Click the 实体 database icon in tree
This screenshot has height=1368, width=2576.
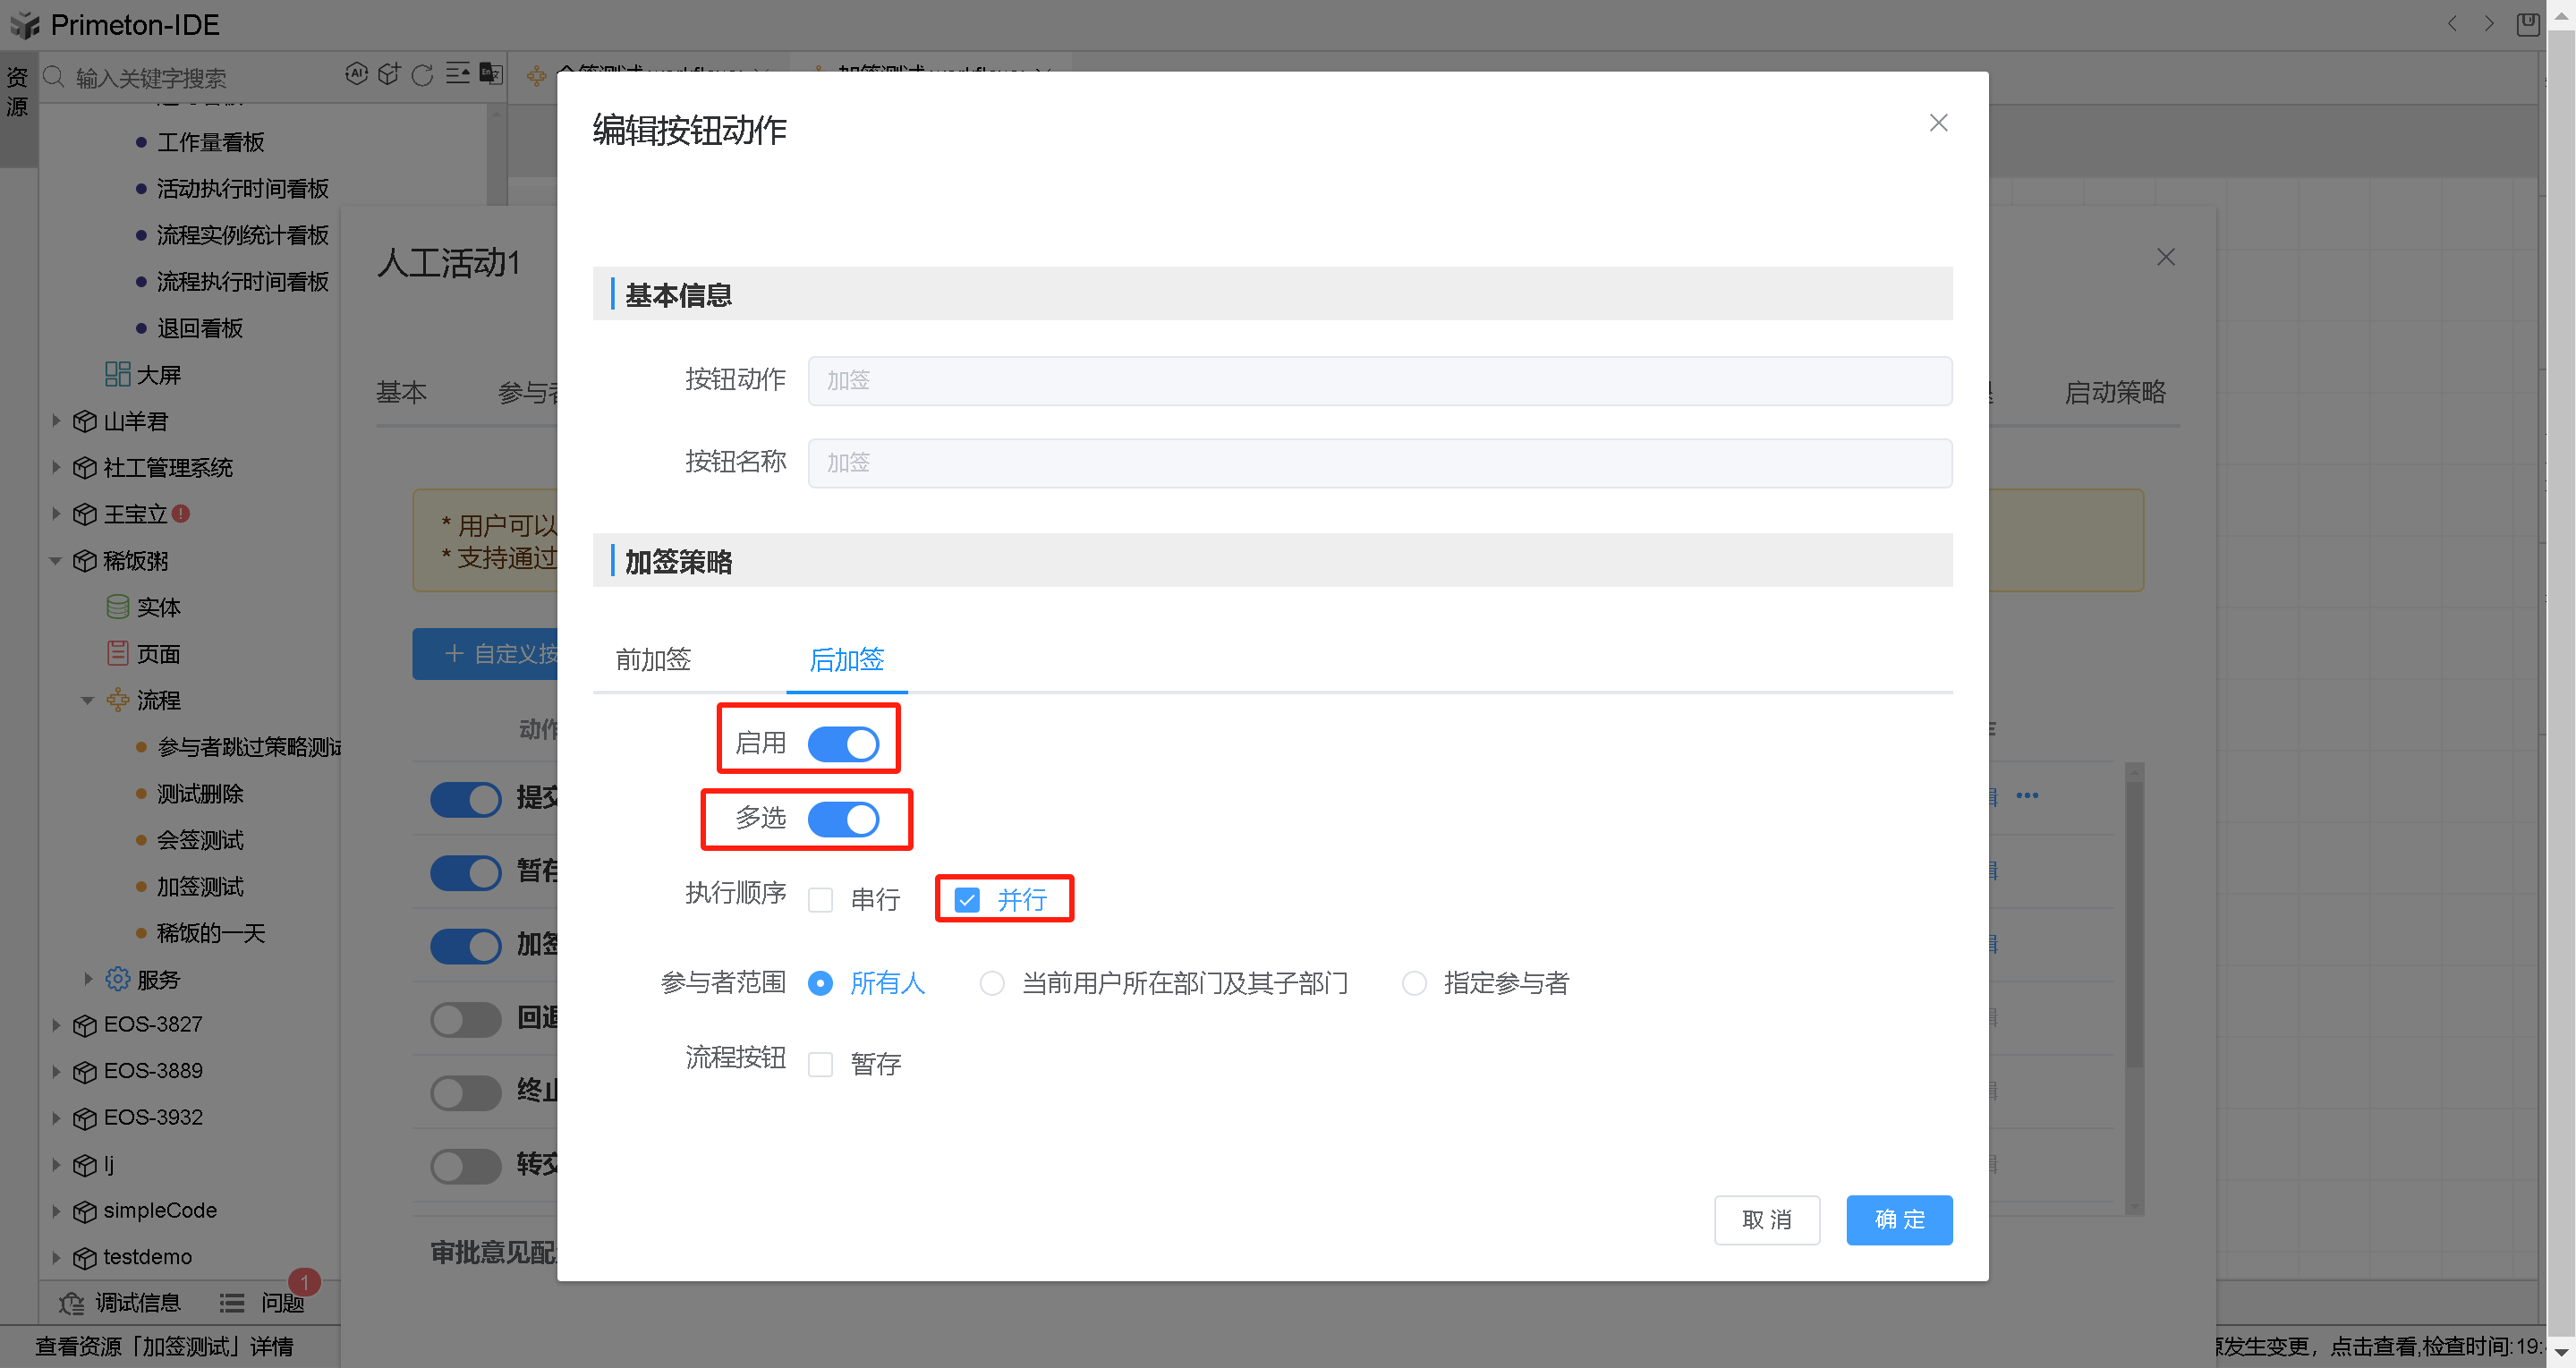coord(117,607)
